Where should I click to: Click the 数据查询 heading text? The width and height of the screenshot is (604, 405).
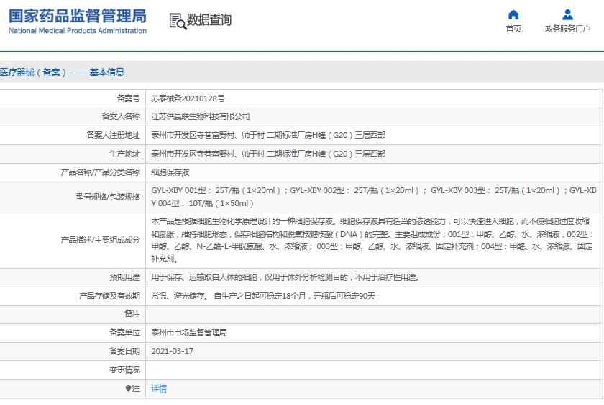[209, 20]
